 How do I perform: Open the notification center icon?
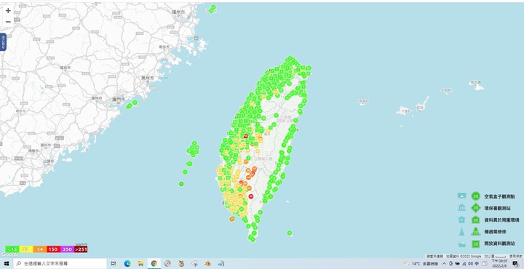(x=515, y=264)
